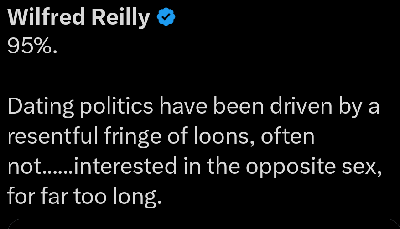This screenshot has height=229, width=400.
Task: Click the word 'sex,' in tweet
Action: click(x=363, y=167)
